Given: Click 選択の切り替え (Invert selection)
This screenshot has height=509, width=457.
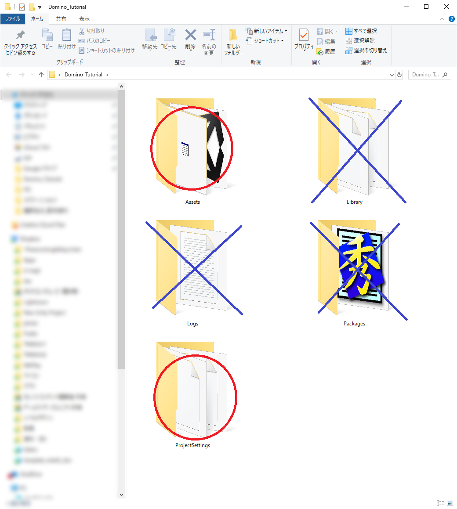Looking at the screenshot, I should pos(366,51).
